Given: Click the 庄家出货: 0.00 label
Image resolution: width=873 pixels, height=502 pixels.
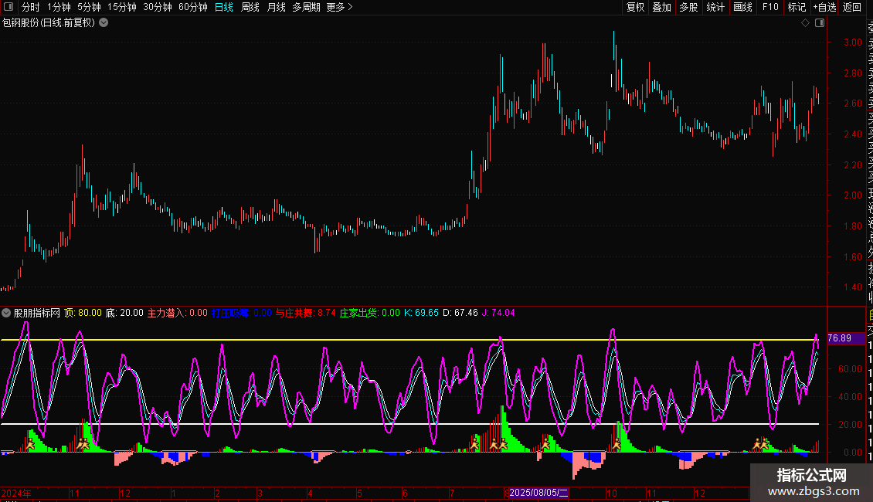Looking at the screenshot, I should coord(370,313).
